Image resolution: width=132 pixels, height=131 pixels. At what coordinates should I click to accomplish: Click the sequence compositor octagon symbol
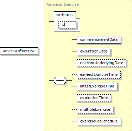click(60, 80)
